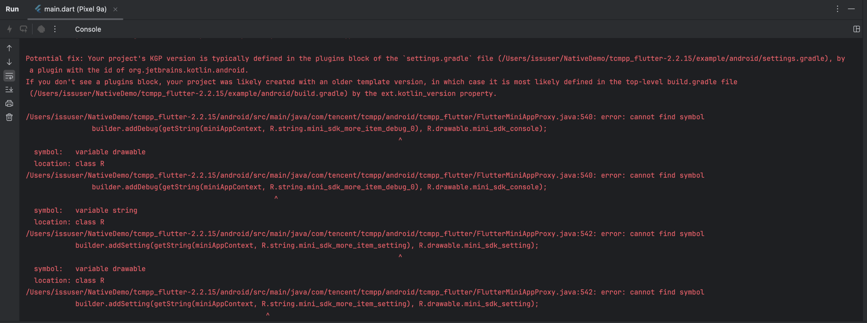Toggle scroll to end of console
The image size is (867, 323).
[9, 89]
